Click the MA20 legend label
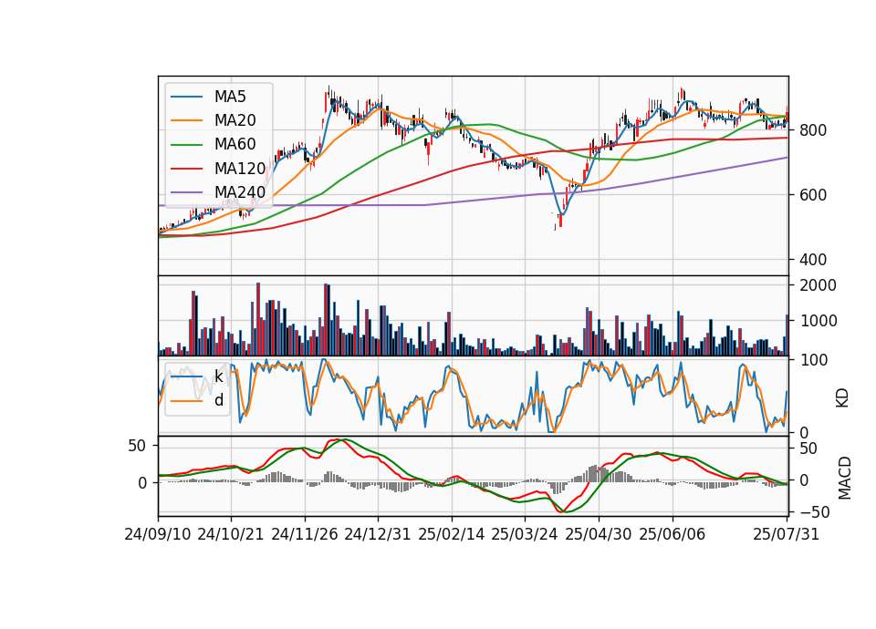This screenshot has width=876, height=629. (235, 120)
